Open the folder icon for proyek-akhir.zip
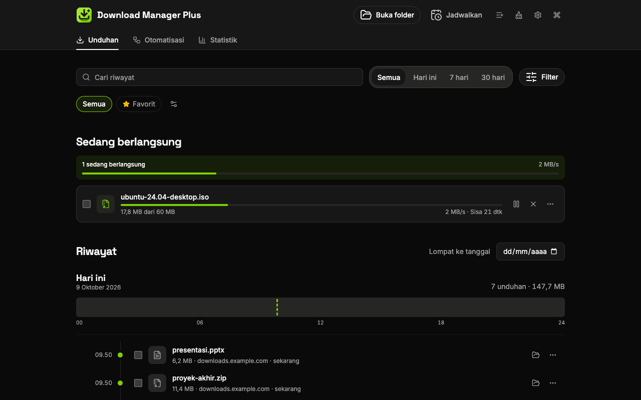This screenshot has height=400, width=641. 536,383
